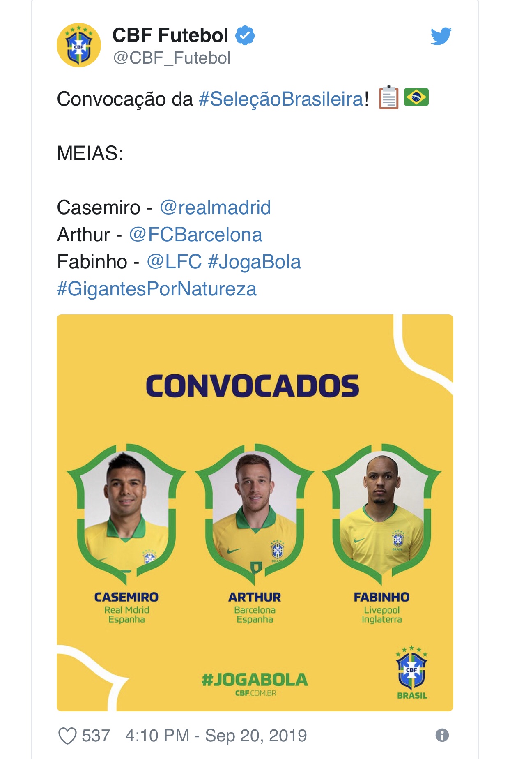Click the CBF Futebol display name
Viewport: 510px width, 759px height.
click(170, 35)
